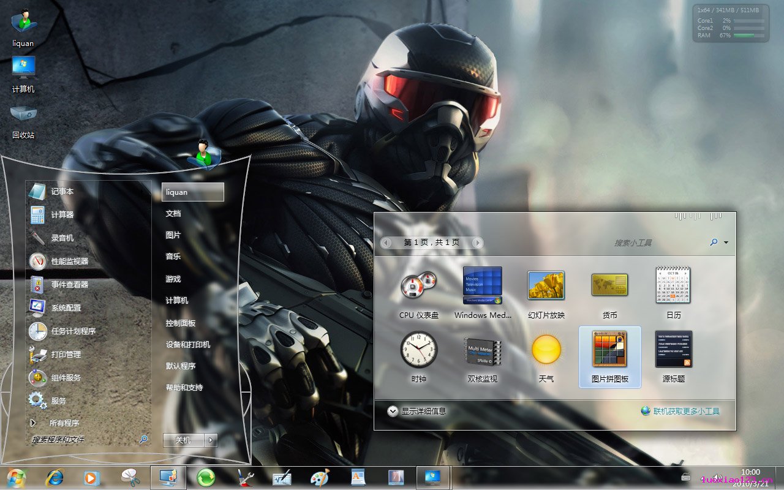Go to next gadget page arrow

[477, 243]
